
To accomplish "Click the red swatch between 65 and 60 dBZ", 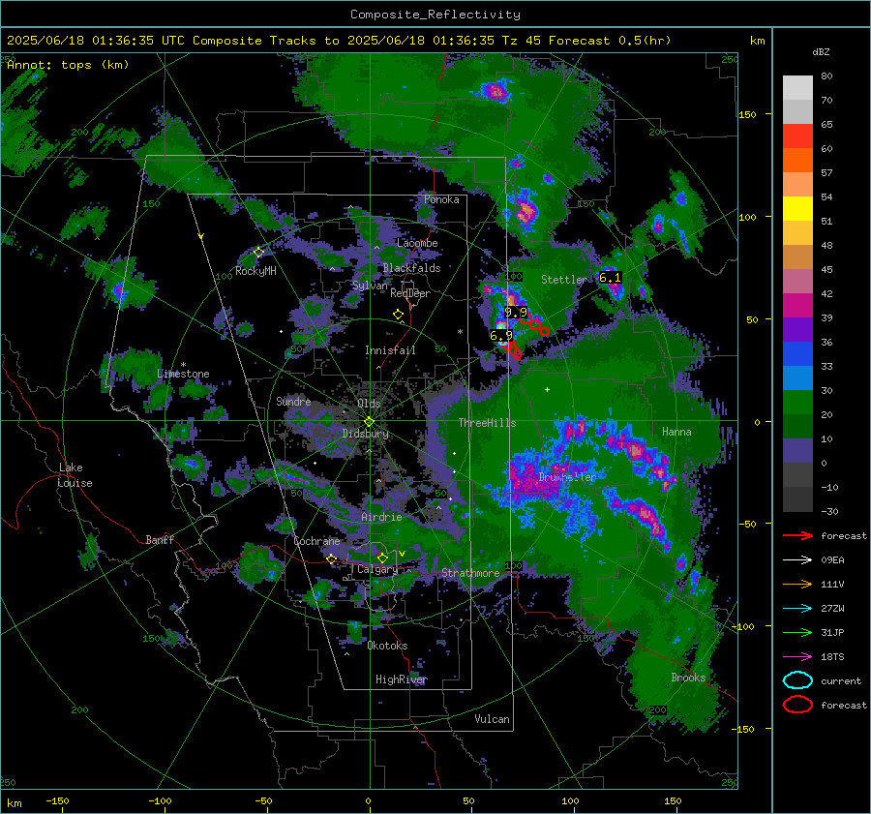I will (x=797, y=136).
